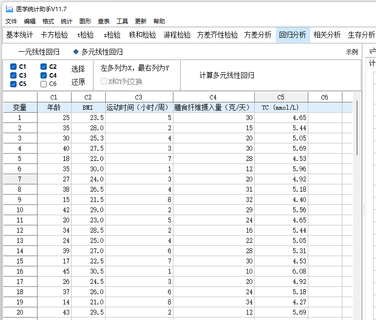
Task: Switch to the 秩和检验 tab
Action: click(142, 35)
